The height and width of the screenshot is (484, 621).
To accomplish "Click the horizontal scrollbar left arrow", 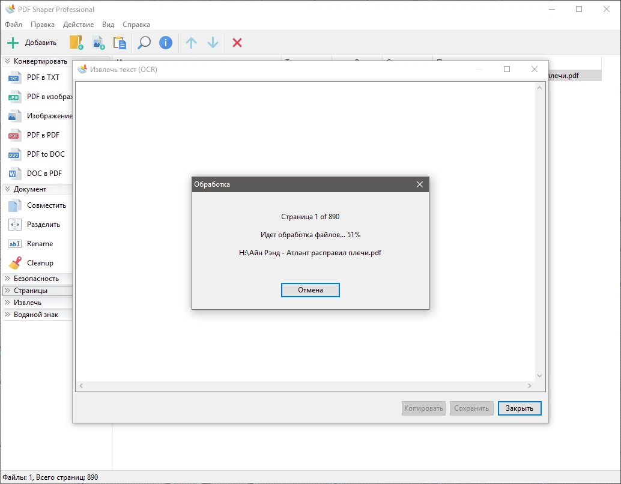I will tap(81, 386).
